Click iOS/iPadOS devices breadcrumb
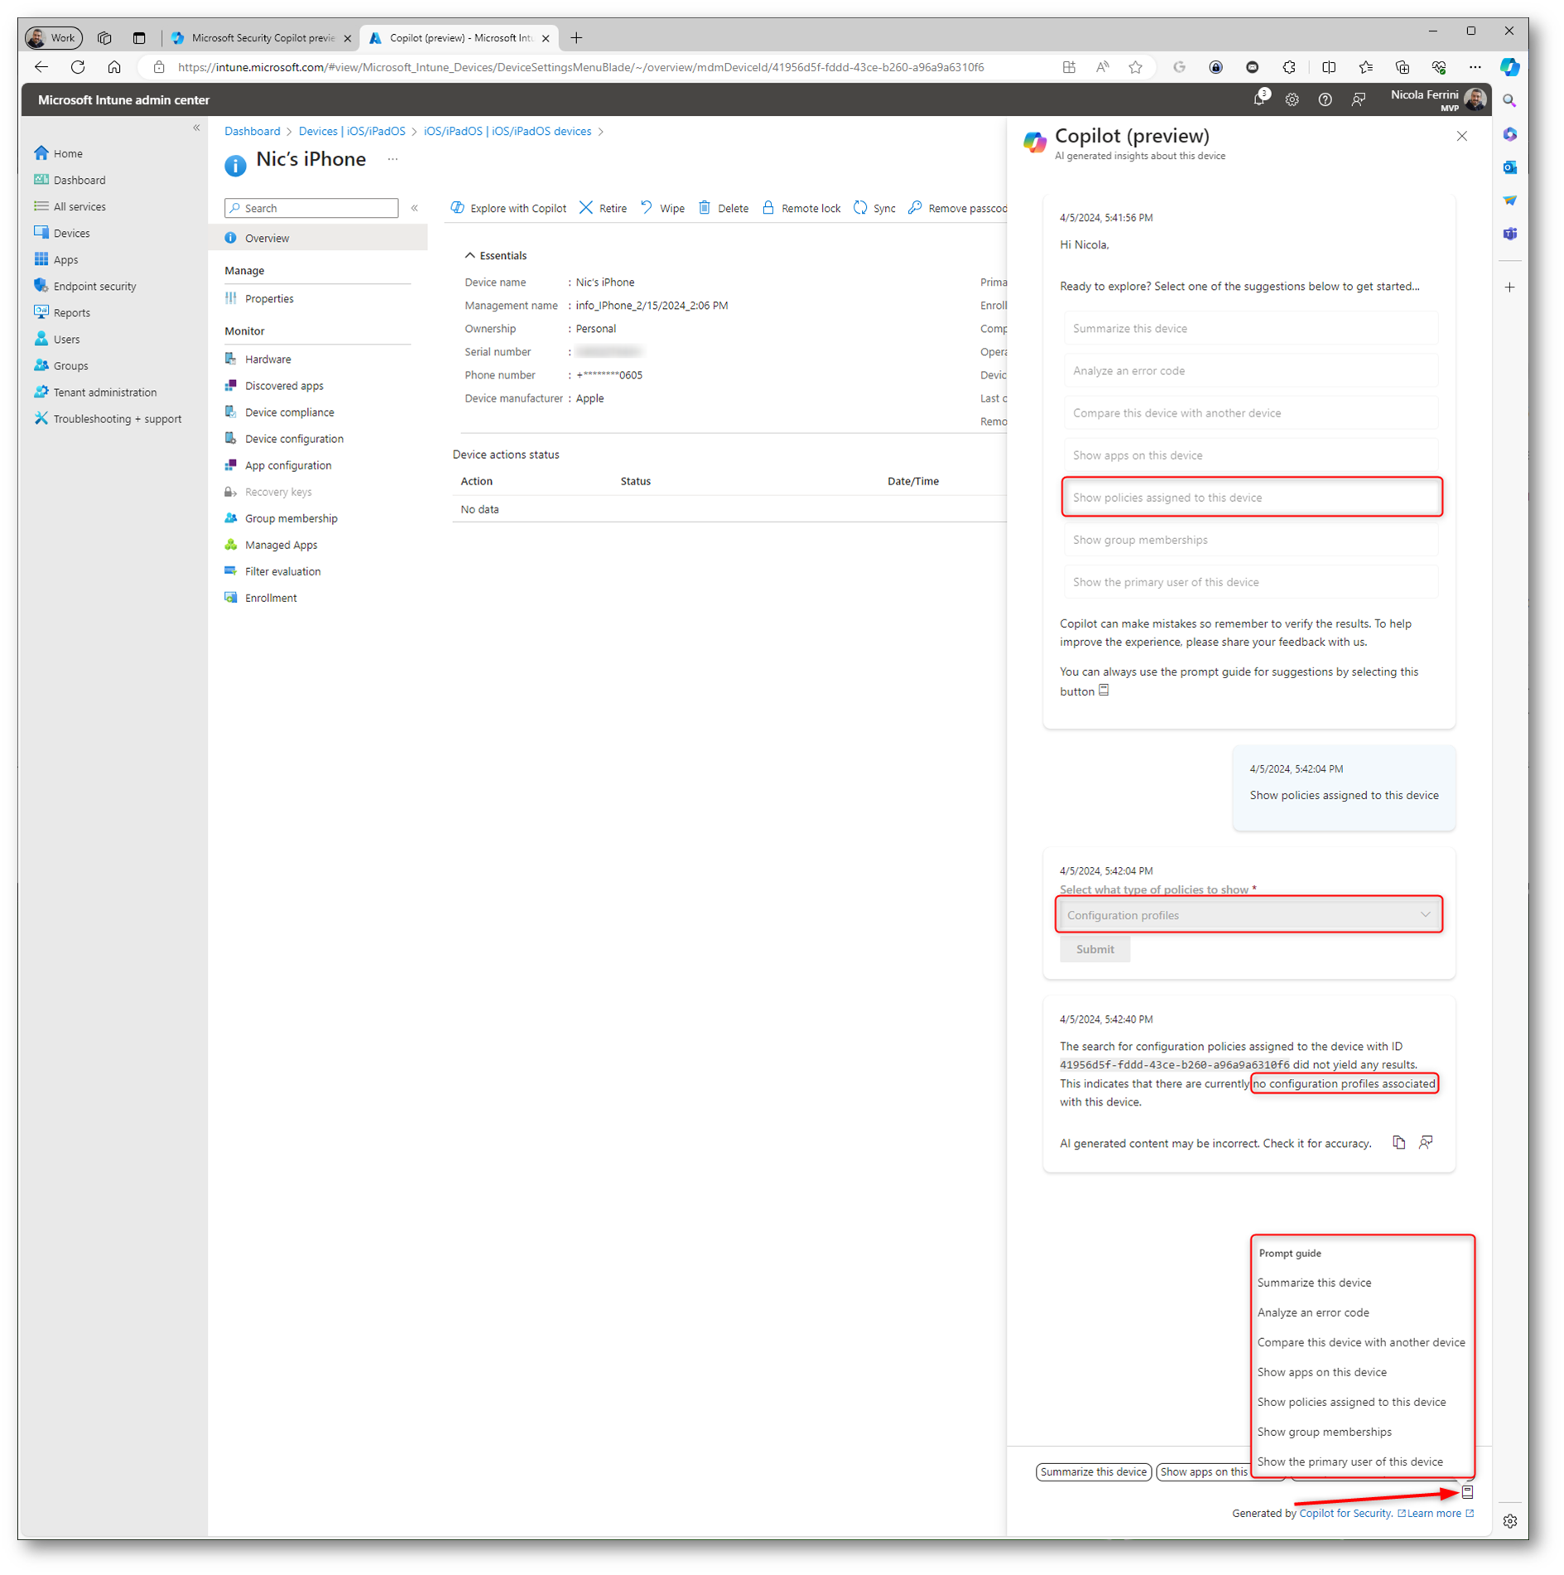The height and width of the screenshot is (1575, 1564). (x=508, y=131)
